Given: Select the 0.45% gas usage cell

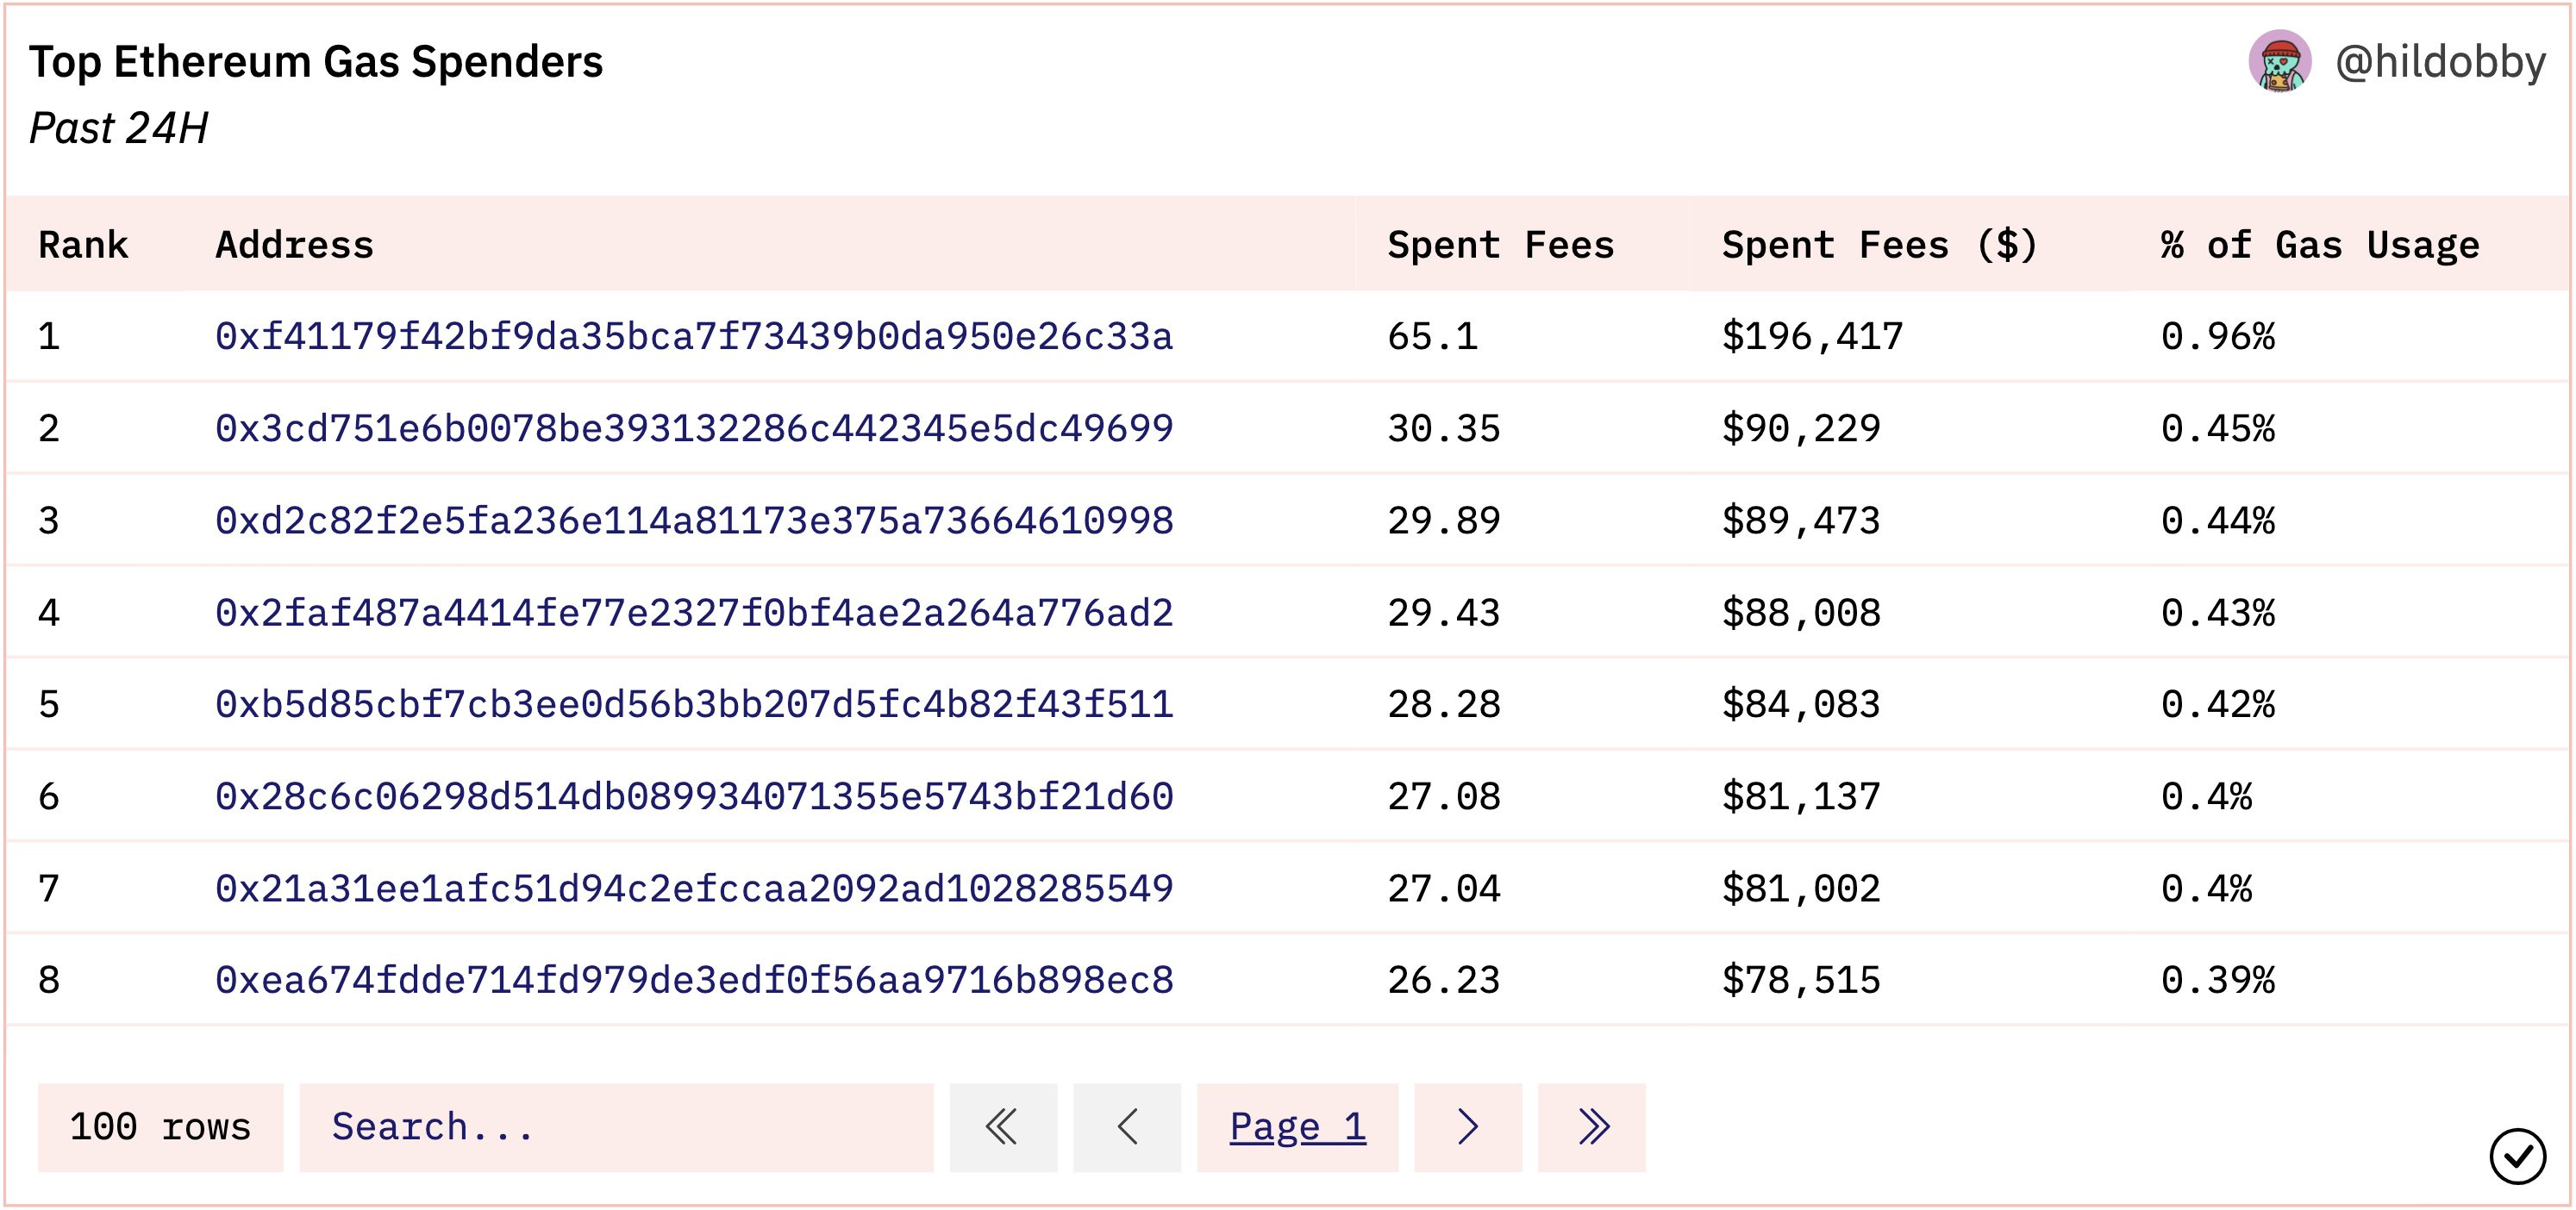Looking at the screenshot, I should tap(2218, 428).
